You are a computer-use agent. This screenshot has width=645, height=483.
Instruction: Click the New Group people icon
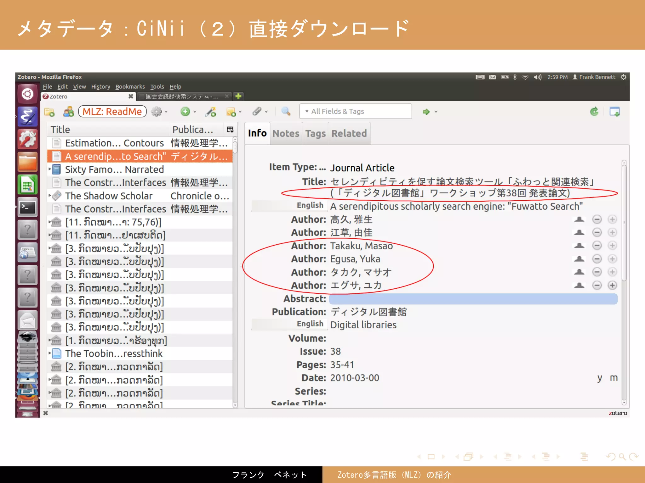pyautogui.click(x=68, y=112)
